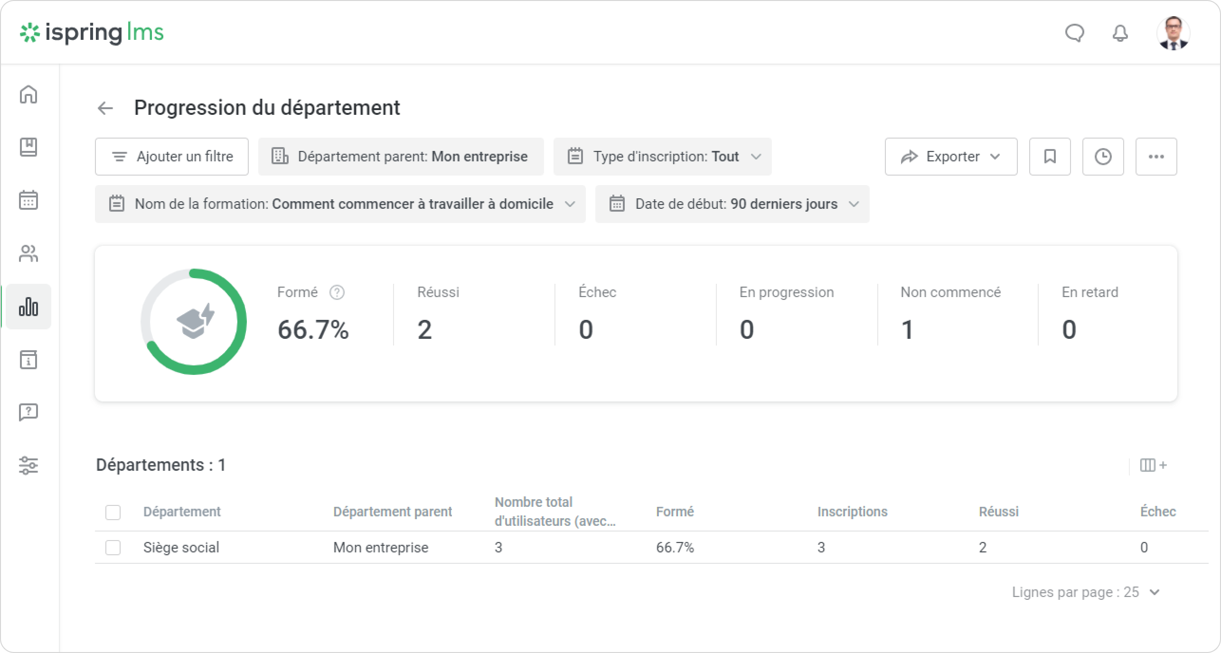Image resolution: width=1221 pixels, height=653 pixels.
Task: Click the chat messages icon
Action: coord(1074,33)
